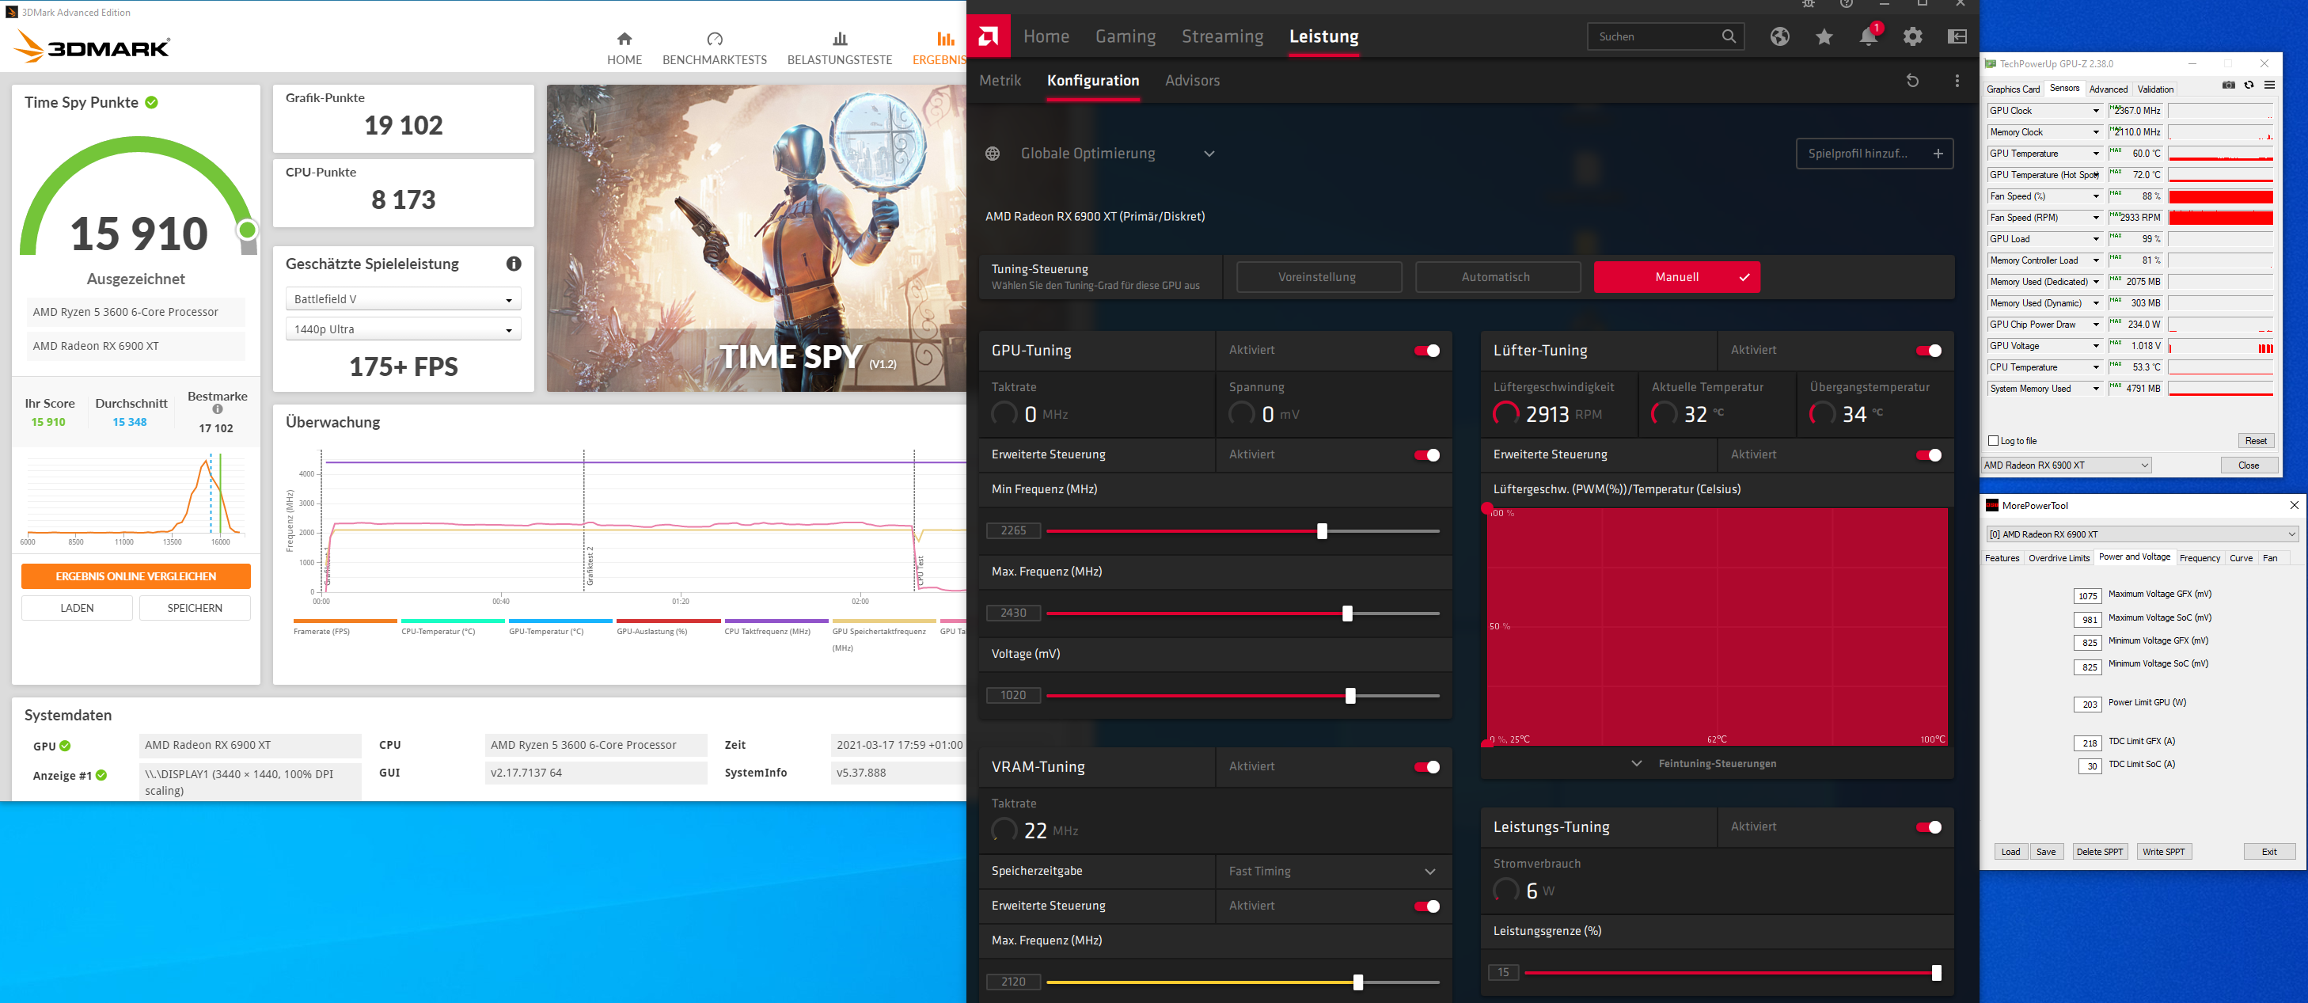The width and height of the screenshot is (2308, 1003).
Task: Check the Log to file checkbox
Action: tap(1994, 441)
